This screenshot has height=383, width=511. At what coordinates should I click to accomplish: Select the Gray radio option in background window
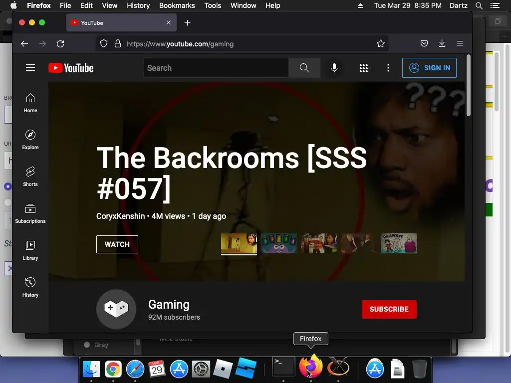click(x=87, y=345)
